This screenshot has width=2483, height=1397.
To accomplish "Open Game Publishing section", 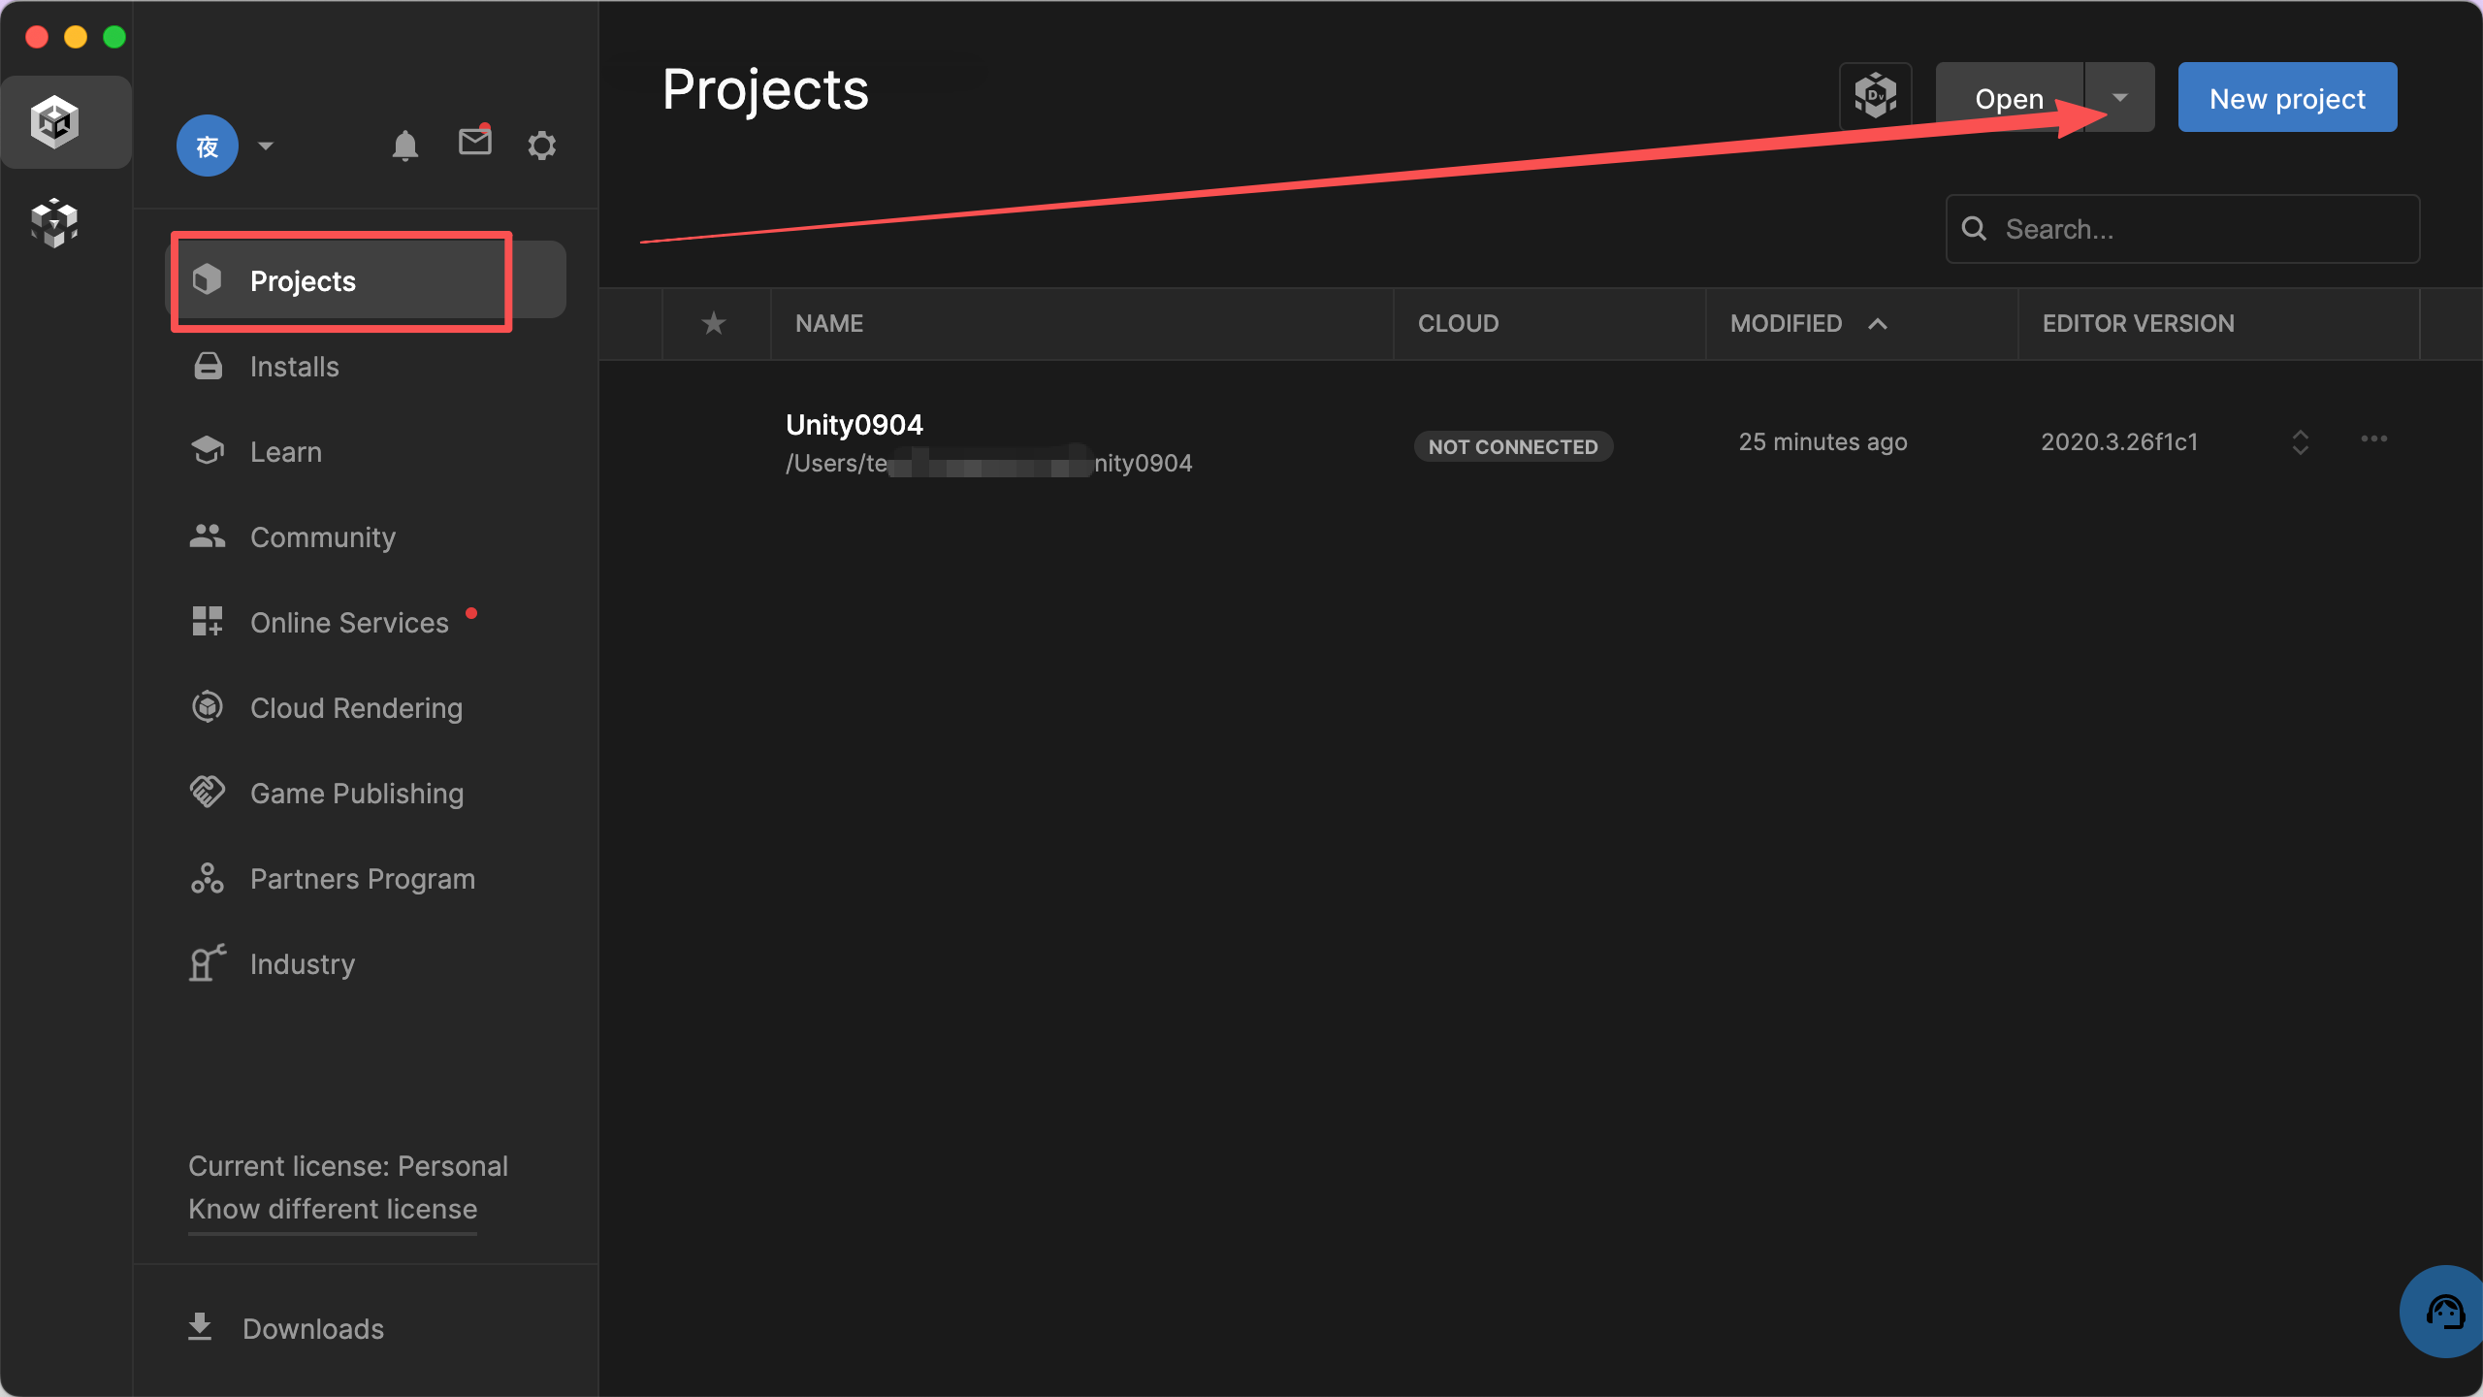I will 366,794.
